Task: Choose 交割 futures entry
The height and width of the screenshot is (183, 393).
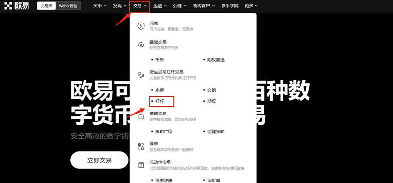Action: click(212, 90)
